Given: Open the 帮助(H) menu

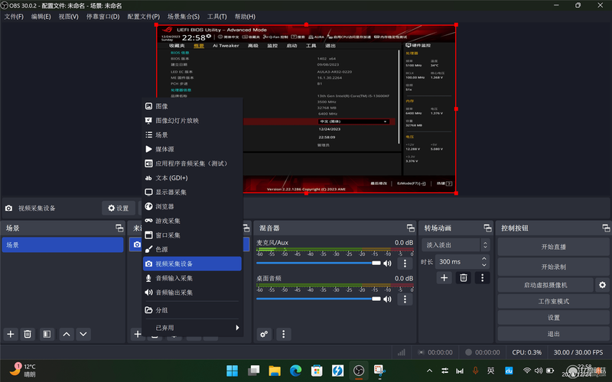Looking at the screenshot, I should tap(245, 16).
